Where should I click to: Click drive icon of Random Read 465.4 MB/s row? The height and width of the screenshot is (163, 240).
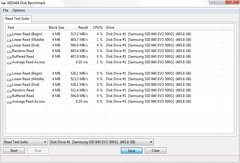[9, 51]
